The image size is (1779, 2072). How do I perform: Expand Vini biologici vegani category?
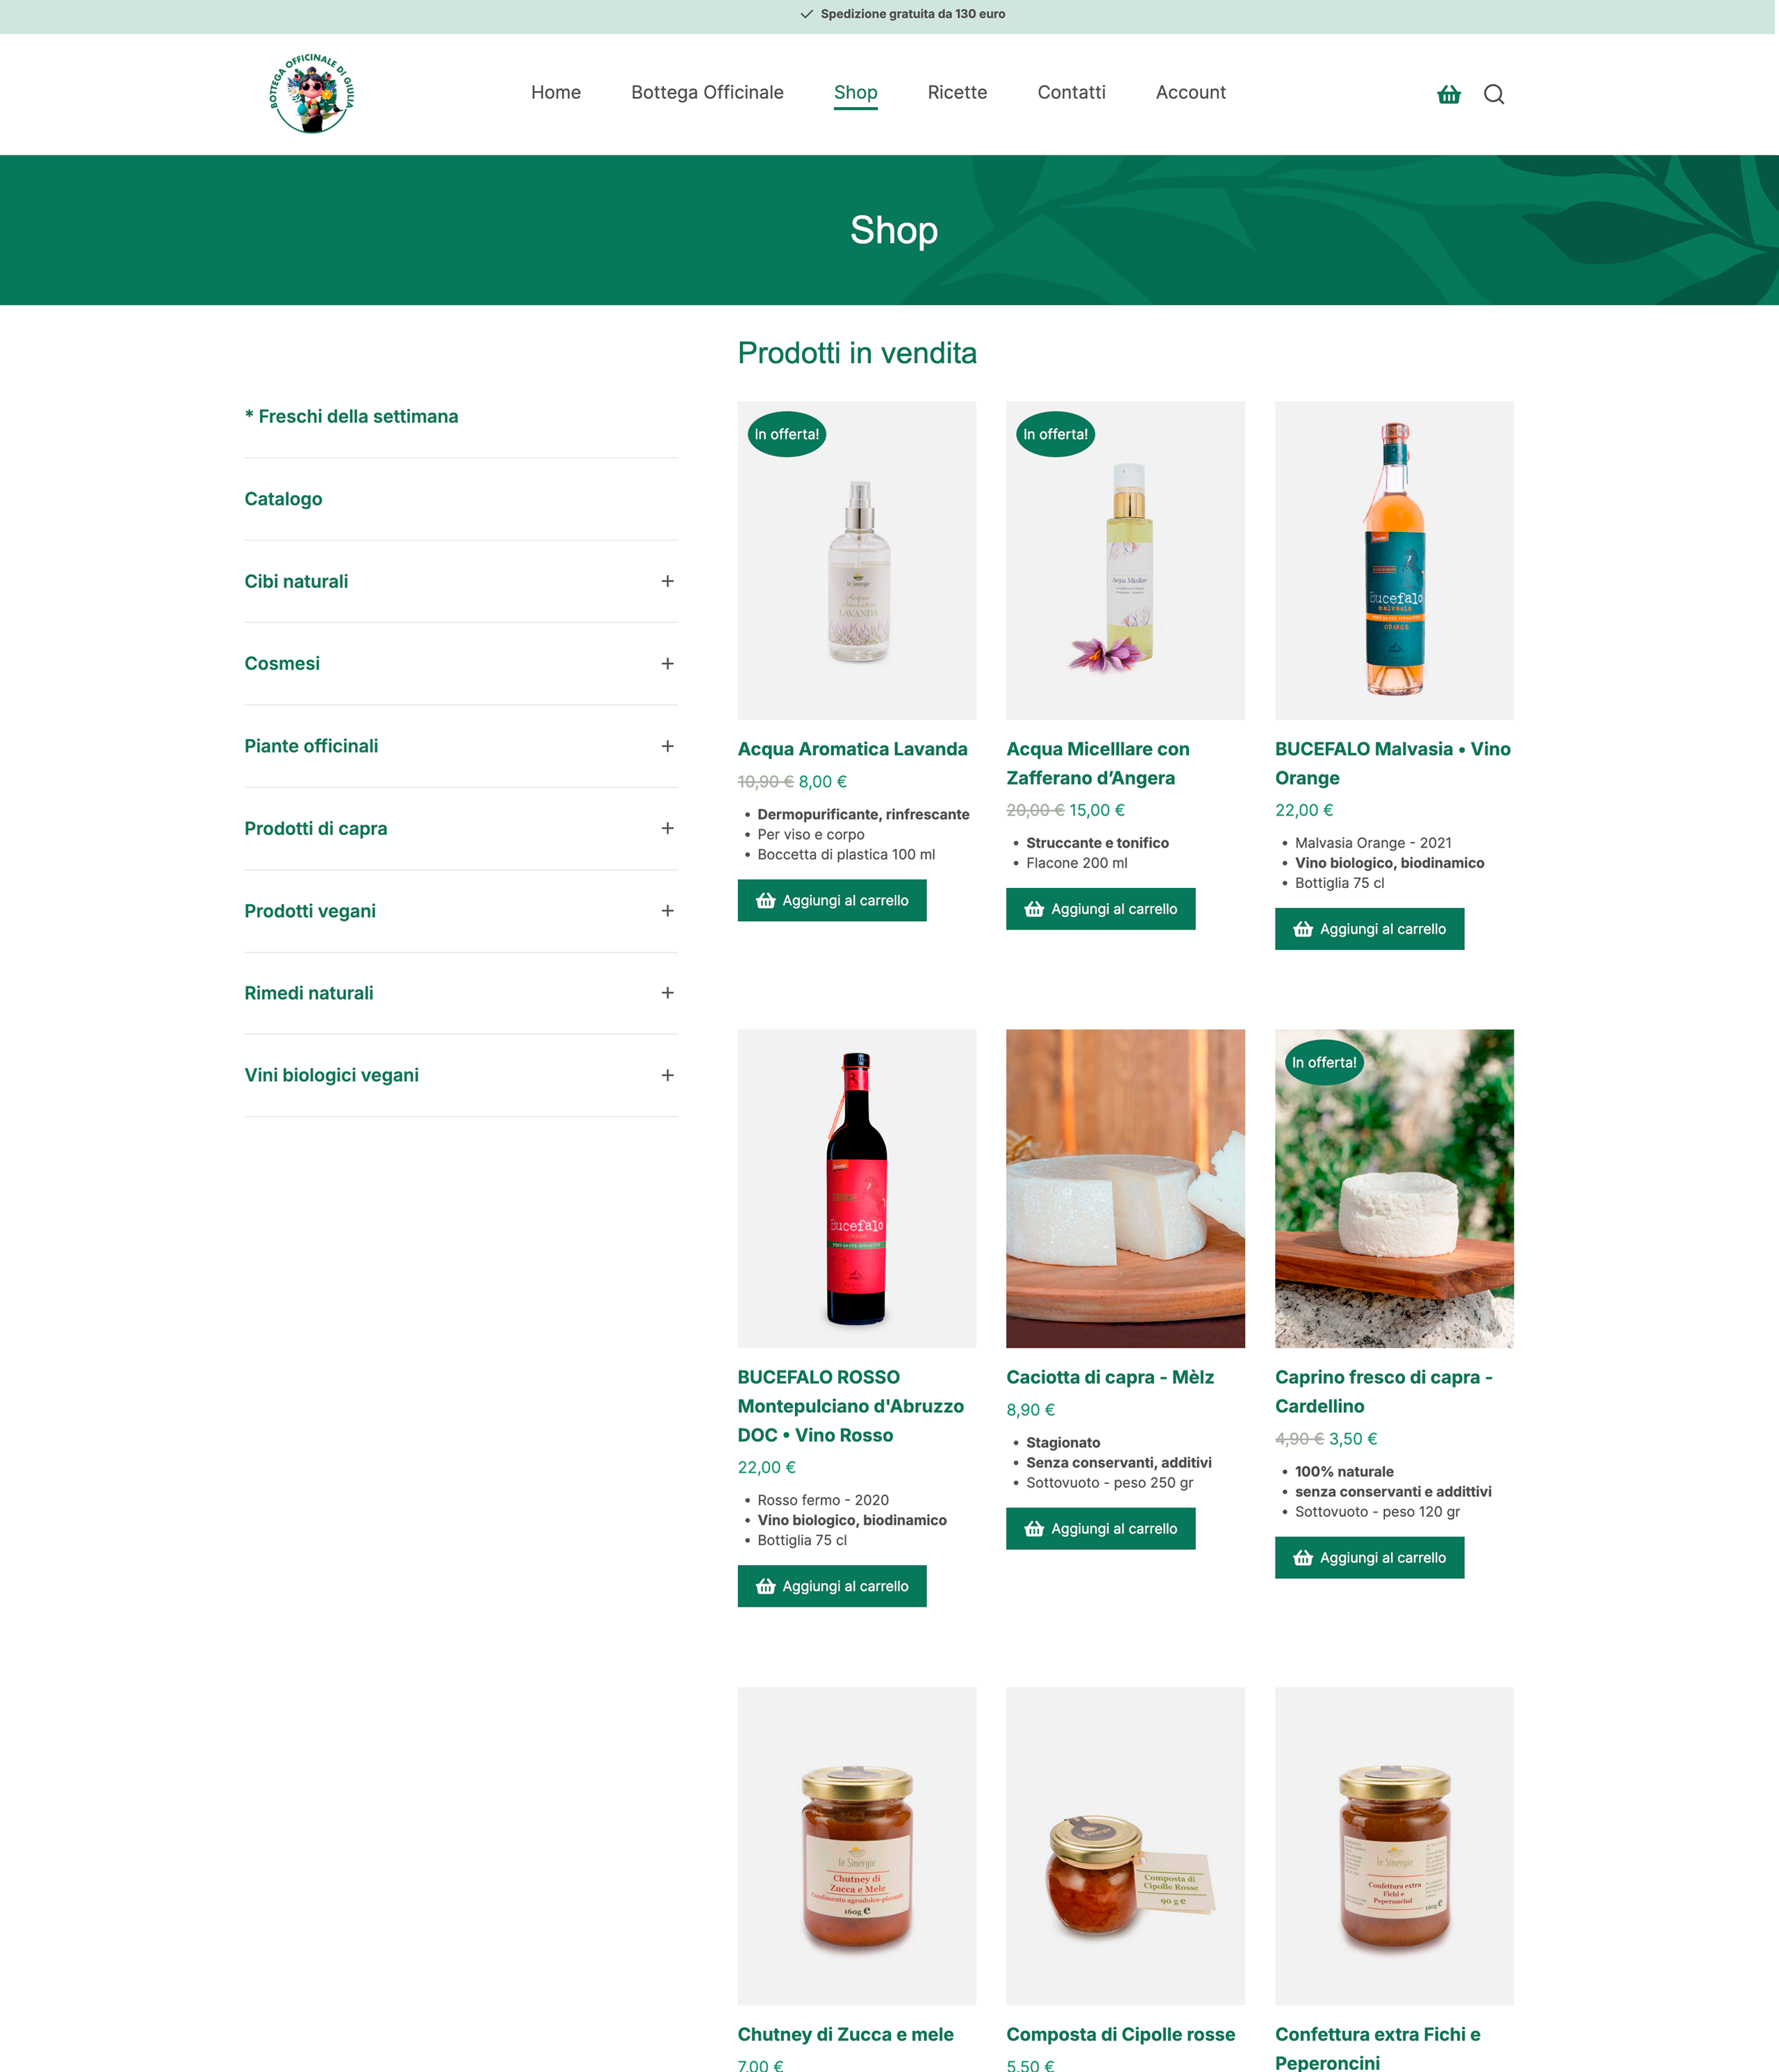coord(666,1075)
